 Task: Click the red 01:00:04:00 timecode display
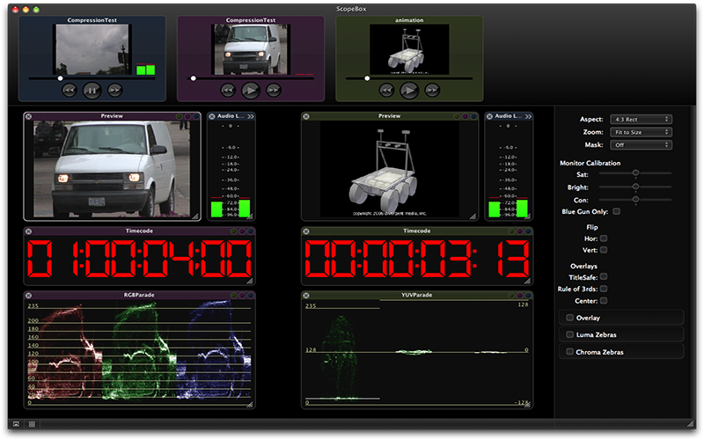(139, 259)
